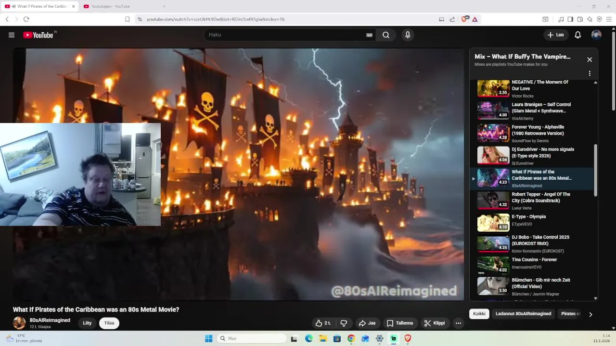Screen dimensions: 616x346
Task: Dislike the video with thumbs down
Action: tap(344, 323)
